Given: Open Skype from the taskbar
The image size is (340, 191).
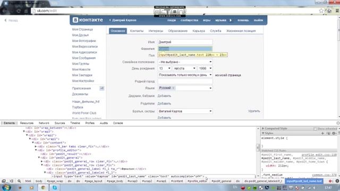Looking at the screenshot, I should 55,187.
